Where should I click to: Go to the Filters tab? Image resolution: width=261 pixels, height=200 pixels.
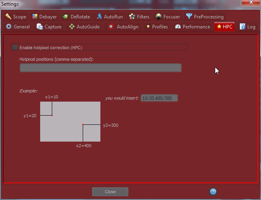139,17
